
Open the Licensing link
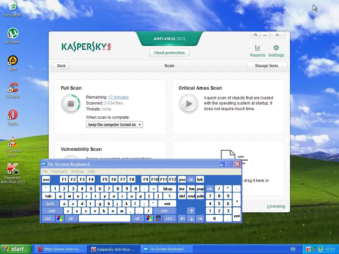[276, 206]
